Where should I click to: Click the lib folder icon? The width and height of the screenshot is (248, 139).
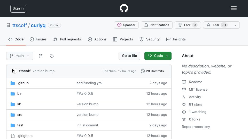13,104
